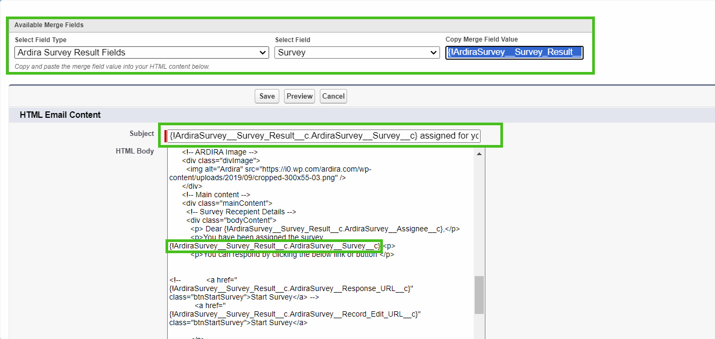Click the img alt="Ardira" line in body
Image resolution: width=715 pixels, height=339 pixels.
click(278, 169)
